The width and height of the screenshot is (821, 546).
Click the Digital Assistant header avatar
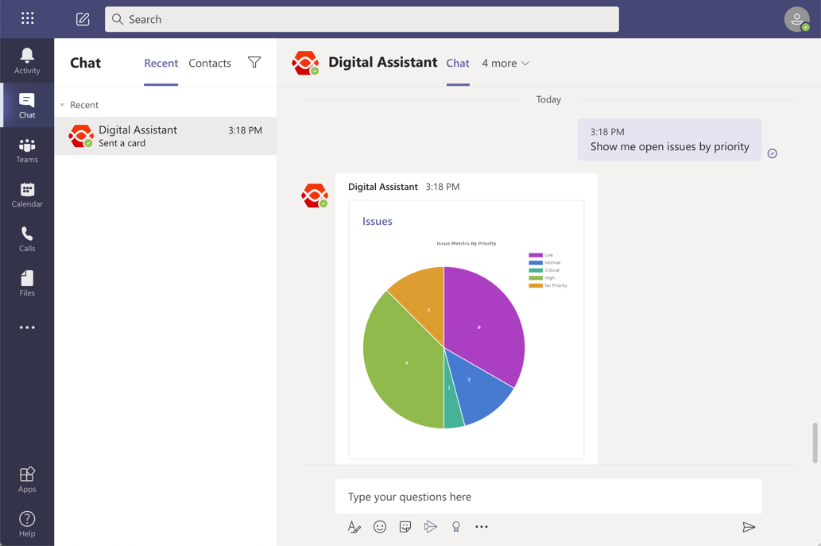coord(305,63)
